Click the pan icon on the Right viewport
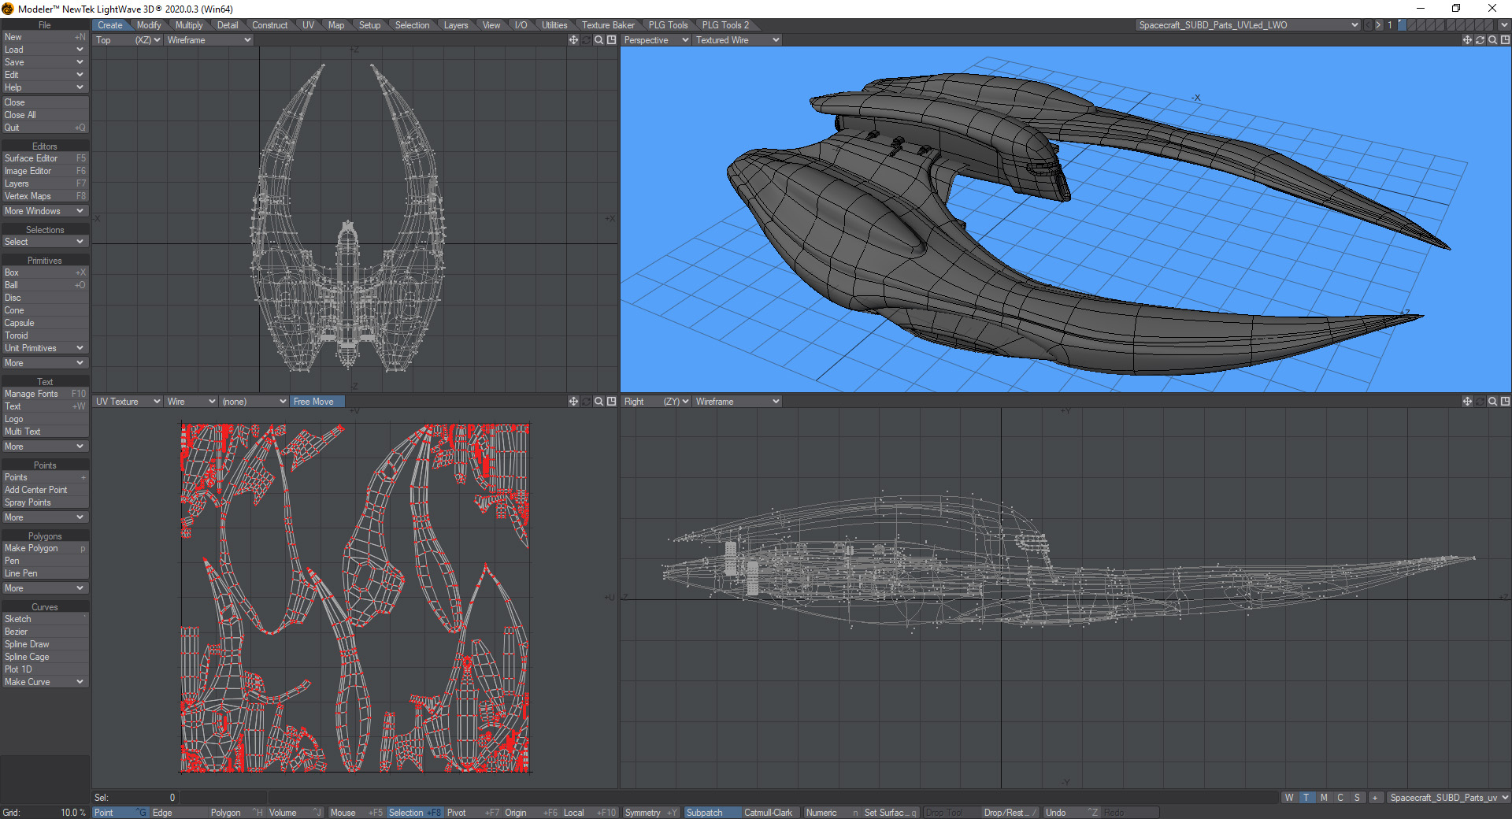 [x=1467, y=401]
